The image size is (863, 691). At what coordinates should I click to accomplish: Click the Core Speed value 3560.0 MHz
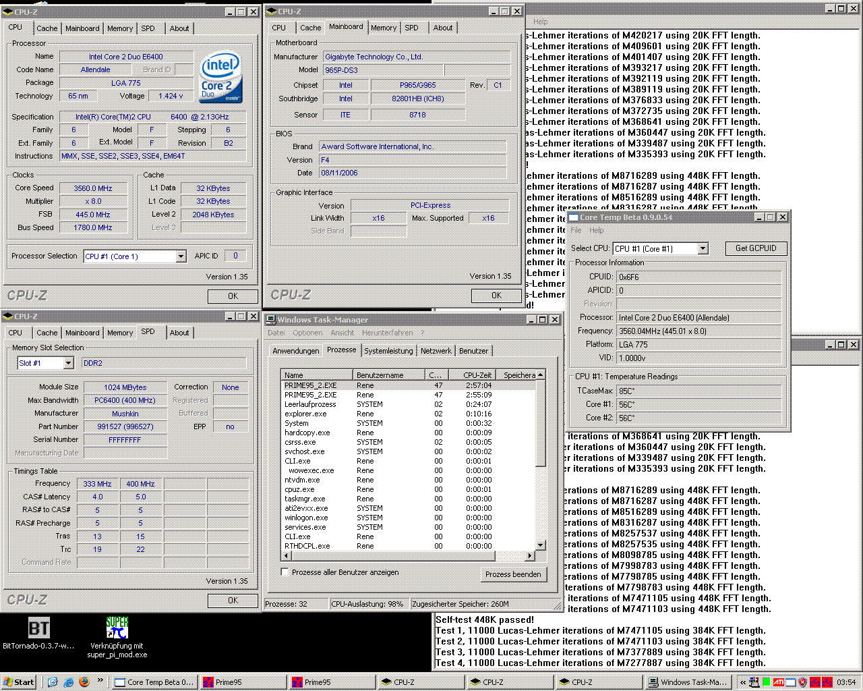click(x=93, y=188)
